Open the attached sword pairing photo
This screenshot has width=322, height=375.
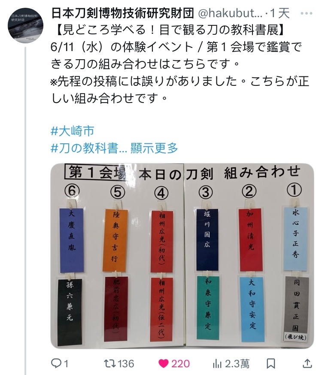pyautogui.click(x=182, y=256)
